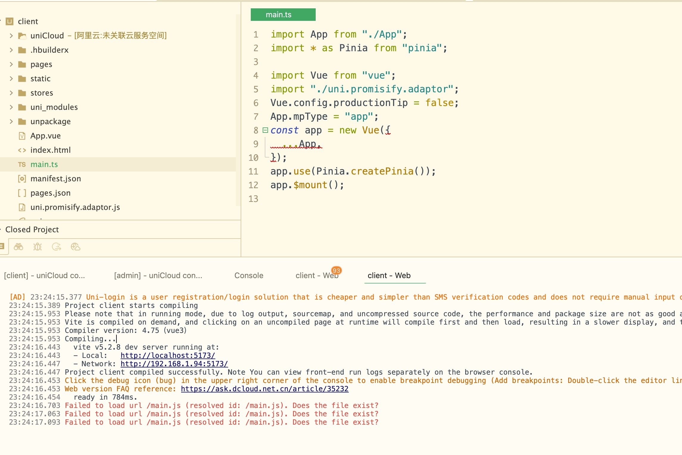Click '$mount' on editor line 12
Viewport: 682px width, 455px height.
click(310, 185)
